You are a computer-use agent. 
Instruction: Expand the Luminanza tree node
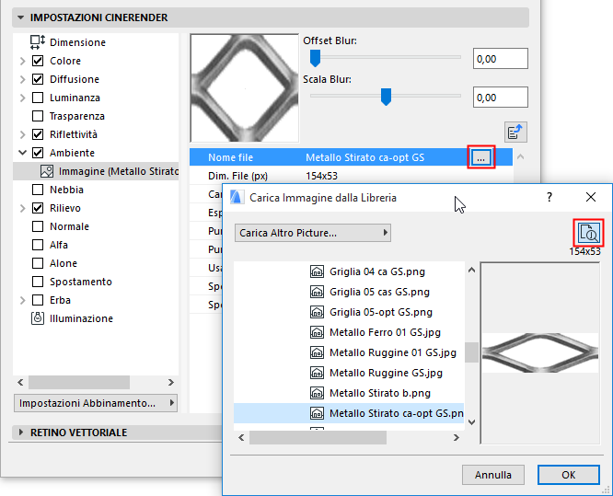coord(23,98)
